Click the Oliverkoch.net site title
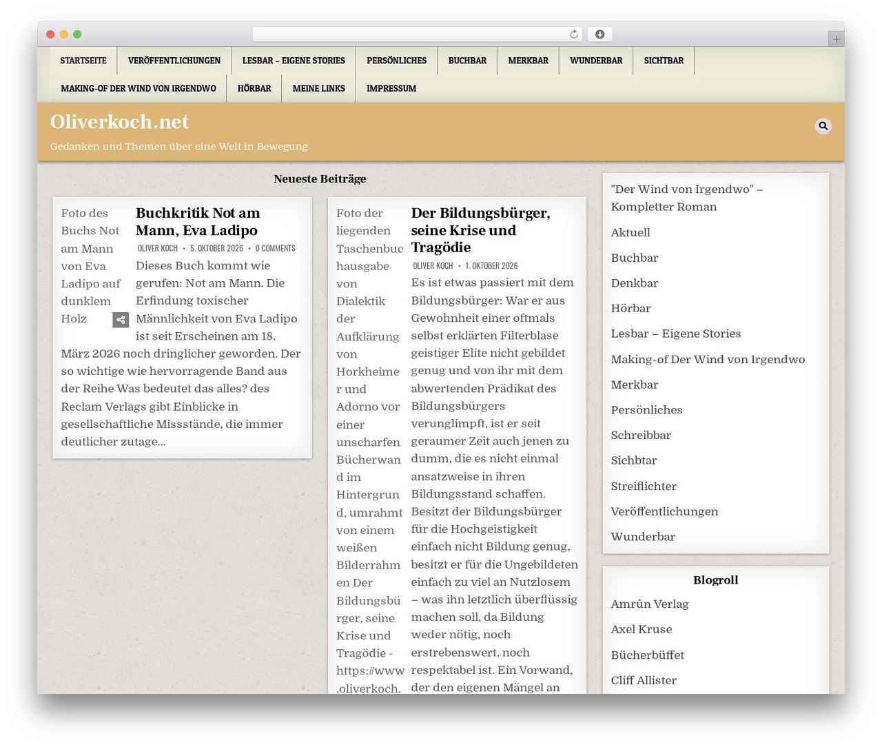The width and height of the screenshot is (882, 747). [119, 122]
